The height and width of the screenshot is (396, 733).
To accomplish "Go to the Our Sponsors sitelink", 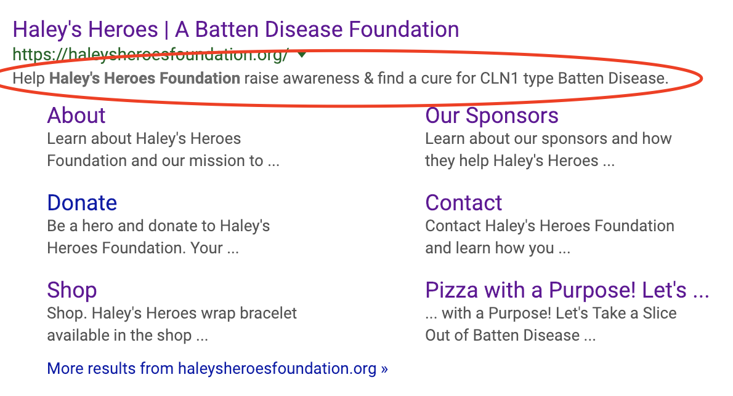I will pyautogui.click(x=492, y=116).
